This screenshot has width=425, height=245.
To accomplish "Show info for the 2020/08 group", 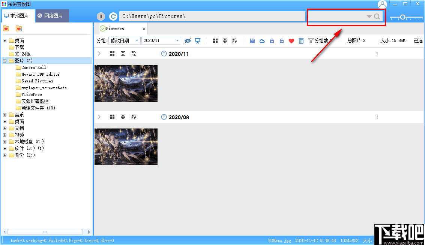I will (164, 117).
